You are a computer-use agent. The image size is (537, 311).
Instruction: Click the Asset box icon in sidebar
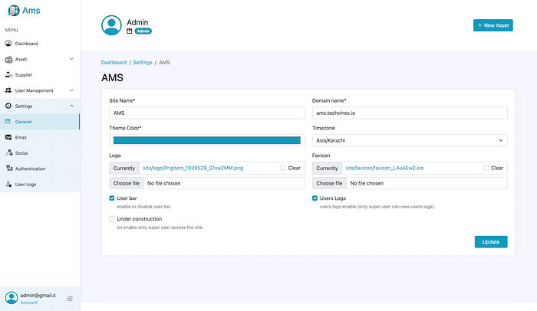click(x=8, y=59)
